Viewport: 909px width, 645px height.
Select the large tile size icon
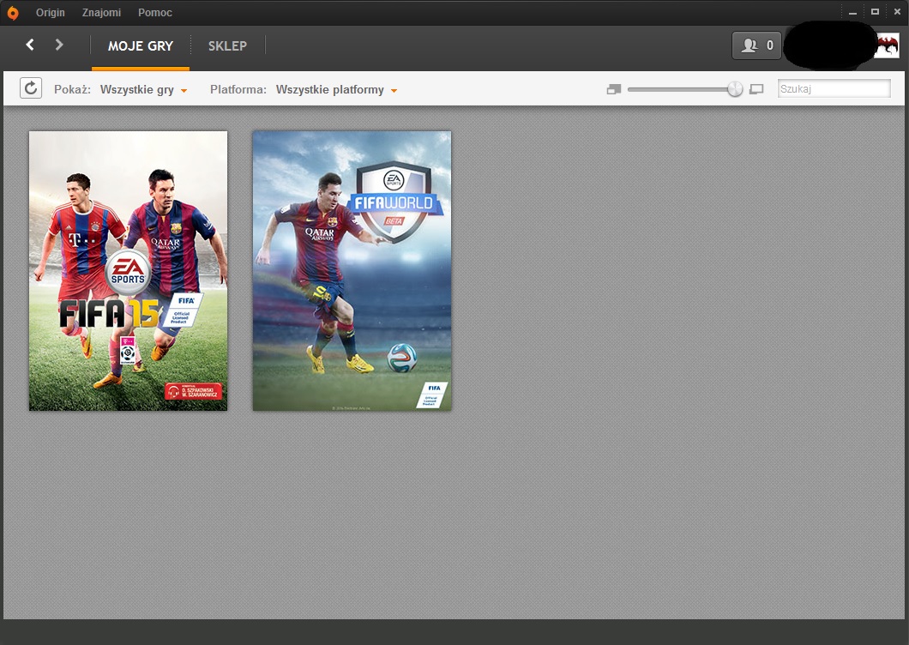[x=756, y=89]
